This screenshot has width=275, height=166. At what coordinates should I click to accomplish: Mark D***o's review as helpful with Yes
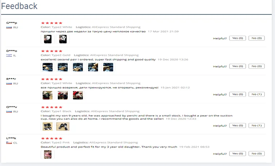click(x=237, y=66)
